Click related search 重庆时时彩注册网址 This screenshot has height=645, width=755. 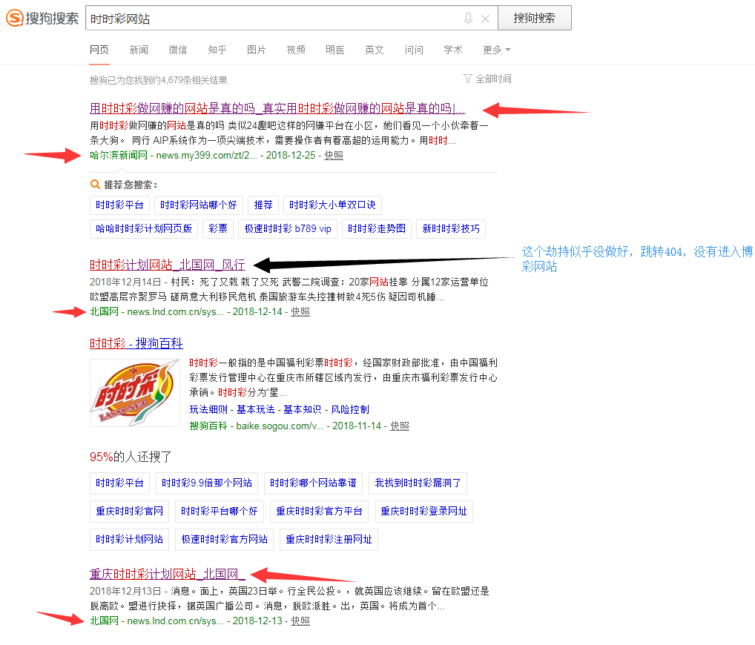point(329,540)
